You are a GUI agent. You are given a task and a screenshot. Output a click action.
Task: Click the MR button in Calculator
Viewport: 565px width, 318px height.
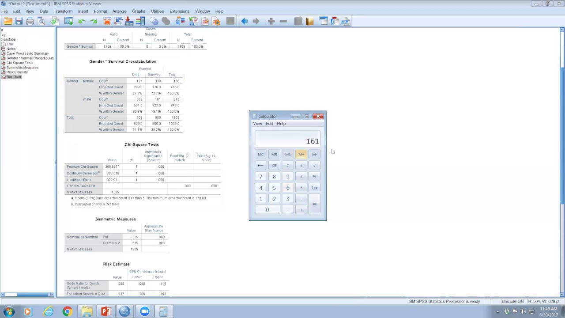click(274, 154)
